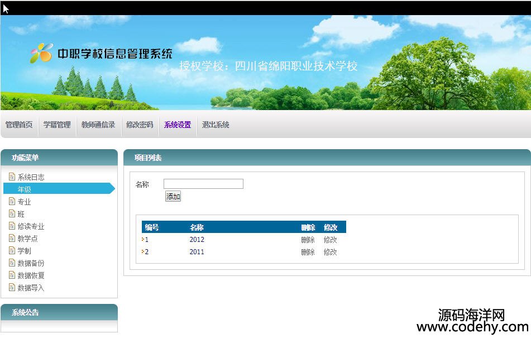Open the 管理首页 navigation tab

point(19,125)
